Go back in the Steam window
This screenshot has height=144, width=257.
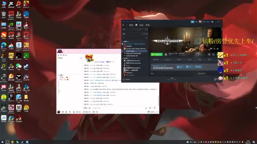tap(123, 25)
